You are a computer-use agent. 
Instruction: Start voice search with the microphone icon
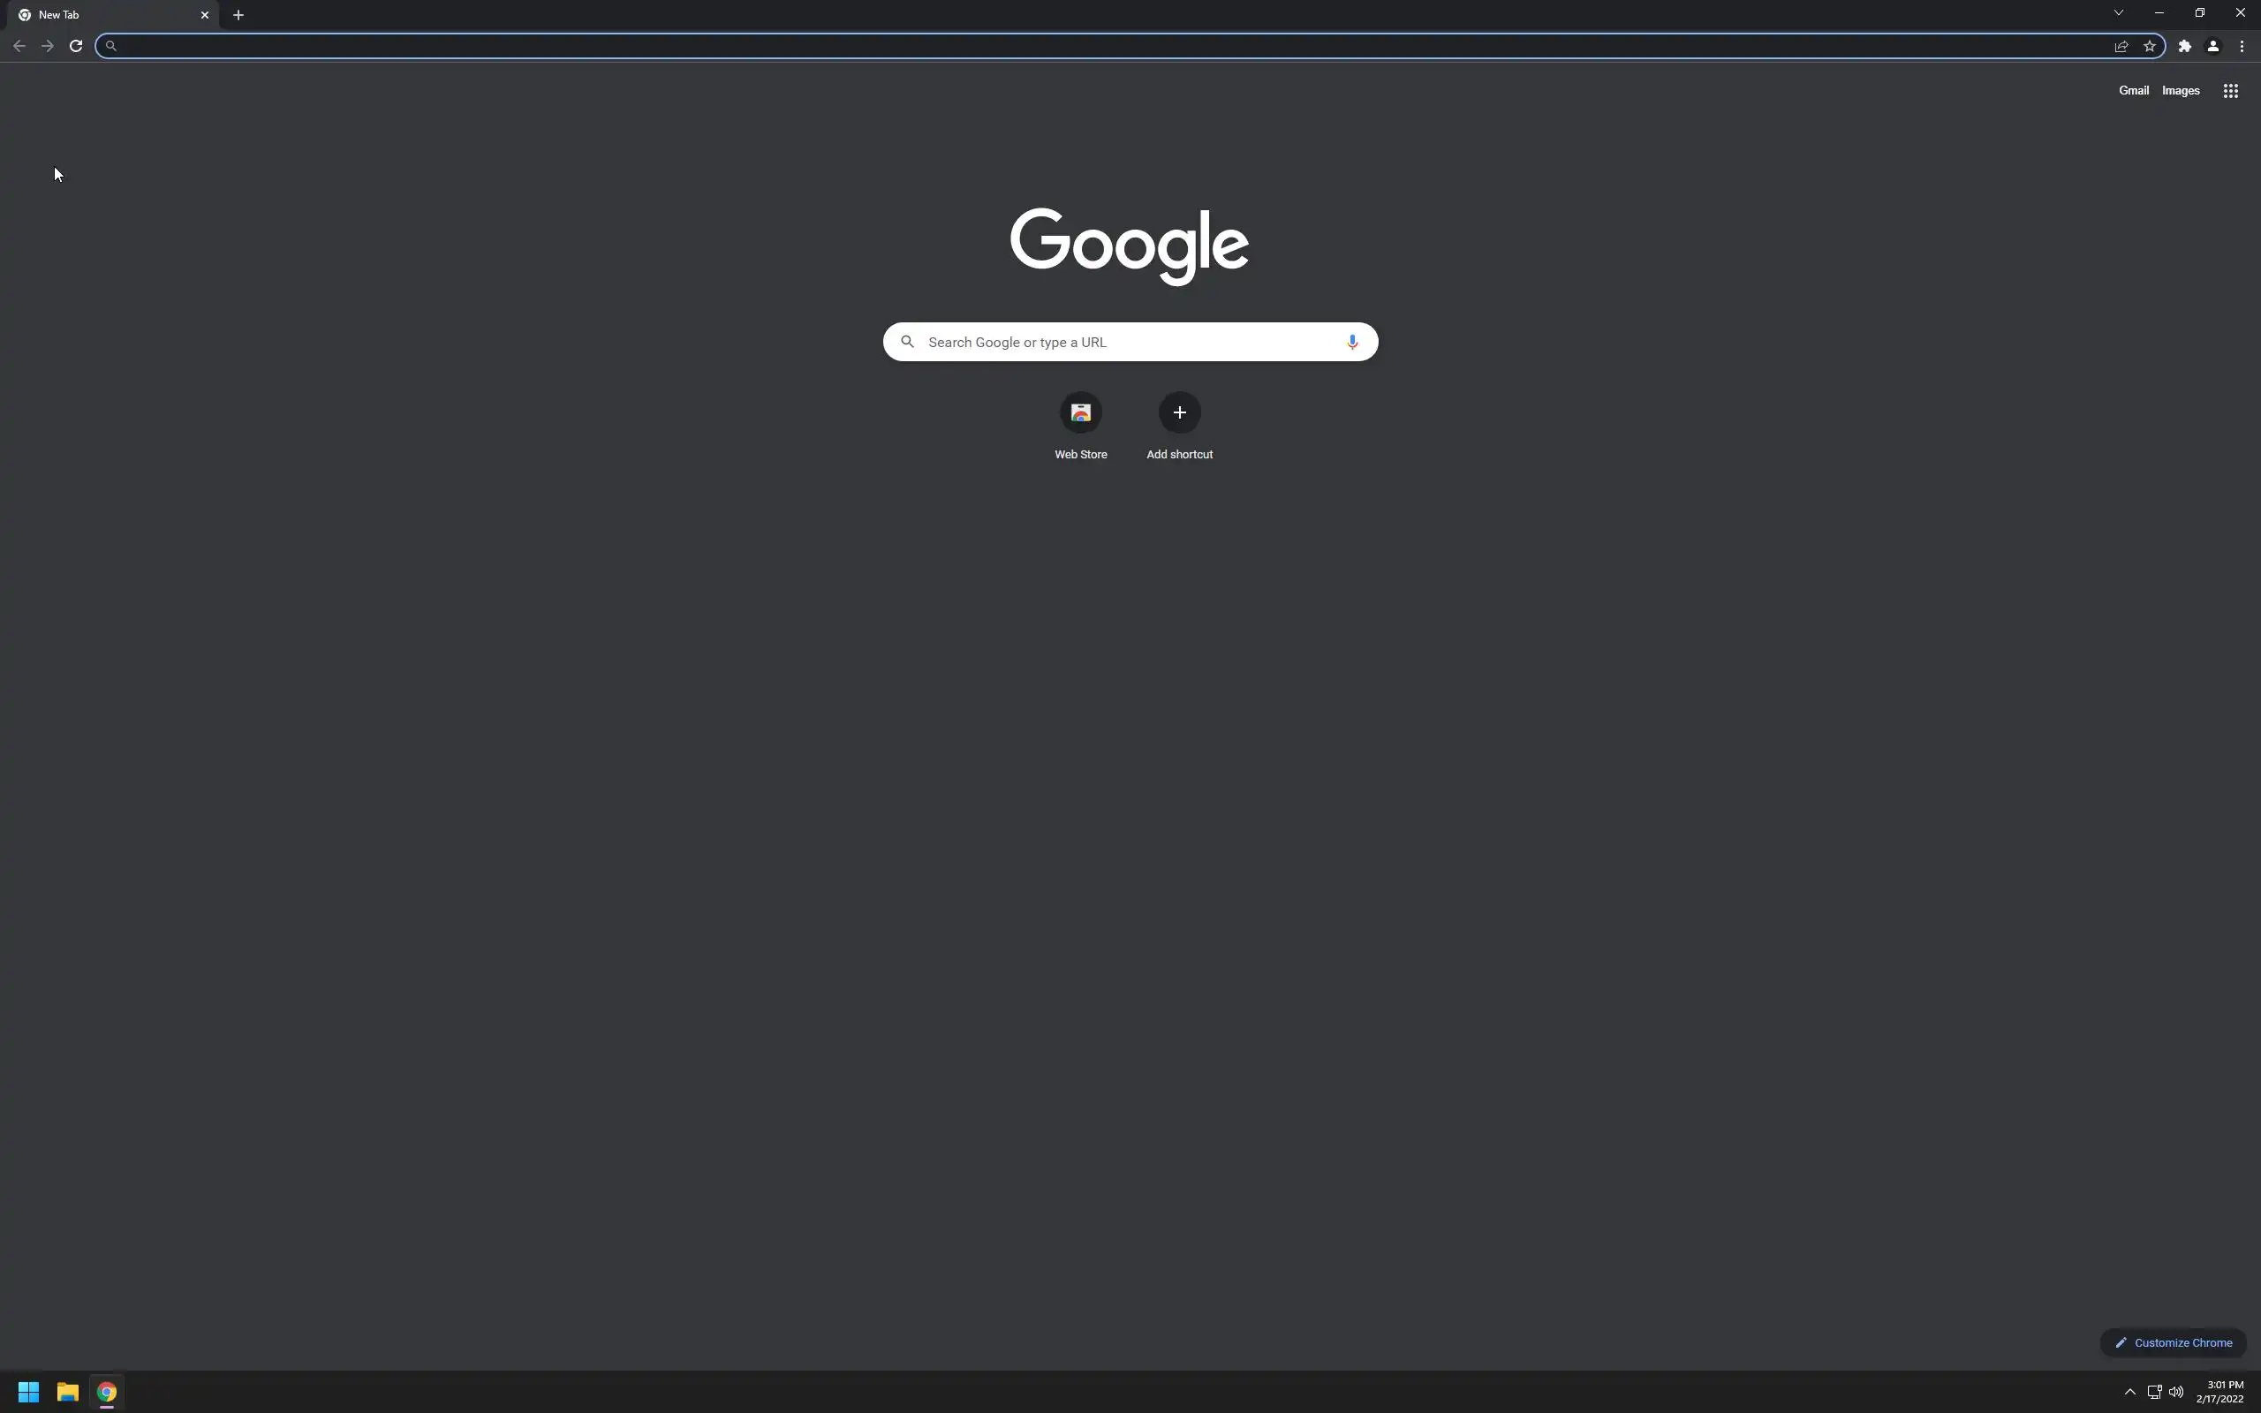click(x=1352, y=342)
